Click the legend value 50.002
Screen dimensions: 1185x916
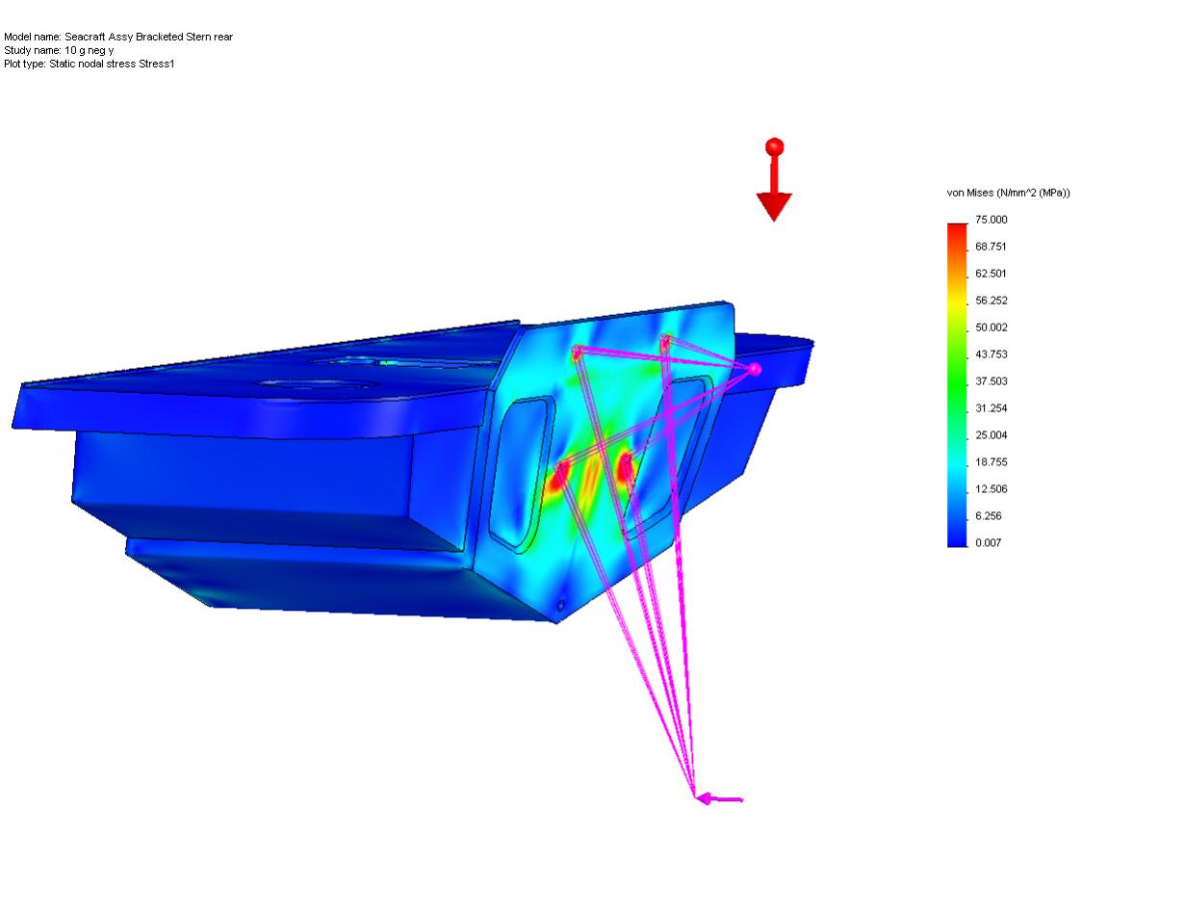[x=992, y=327]
